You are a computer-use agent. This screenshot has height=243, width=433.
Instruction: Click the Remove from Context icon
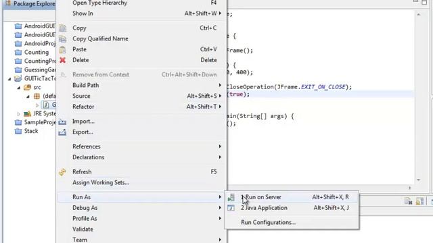click(63, 75)
